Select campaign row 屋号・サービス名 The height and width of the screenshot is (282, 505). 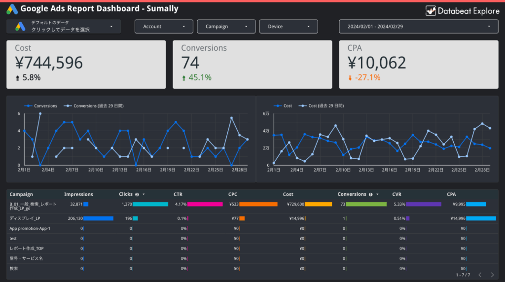coord(252,258)
